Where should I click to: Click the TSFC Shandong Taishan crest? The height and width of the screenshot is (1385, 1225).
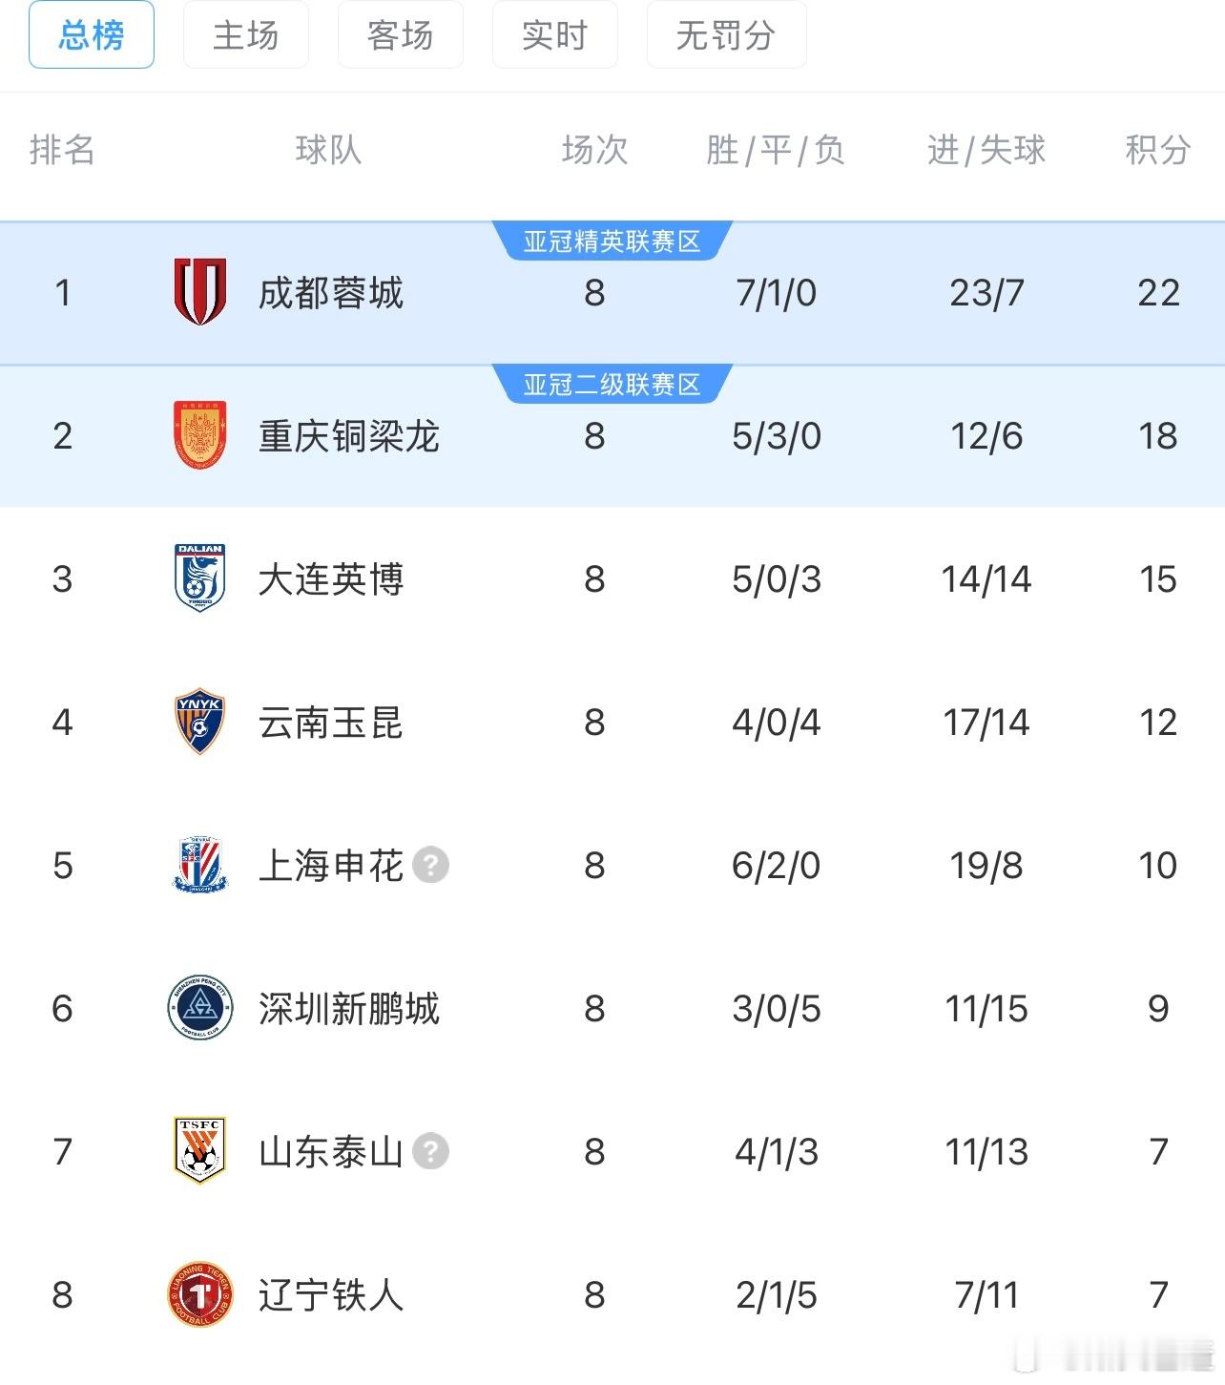pos(199,1151)
